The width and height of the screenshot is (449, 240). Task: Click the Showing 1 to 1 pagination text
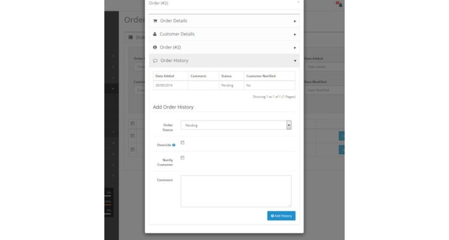click(x=274, y=97)
